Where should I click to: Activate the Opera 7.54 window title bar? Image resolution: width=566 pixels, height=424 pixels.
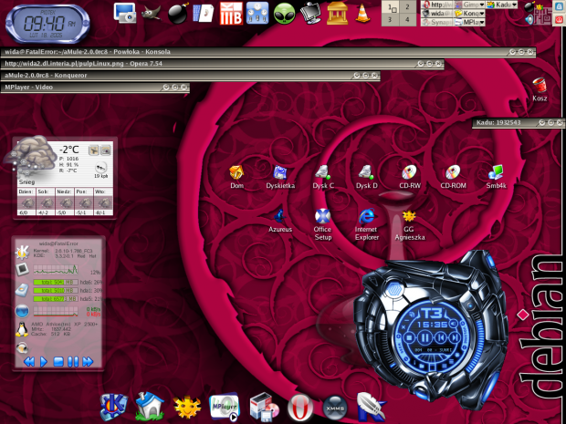(x=222, y=64)
